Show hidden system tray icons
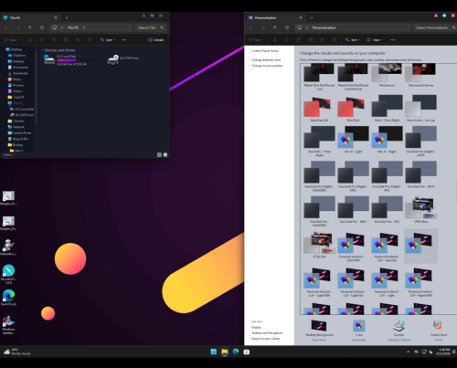Viewport: 457px width, 368px height. [408, 352]
